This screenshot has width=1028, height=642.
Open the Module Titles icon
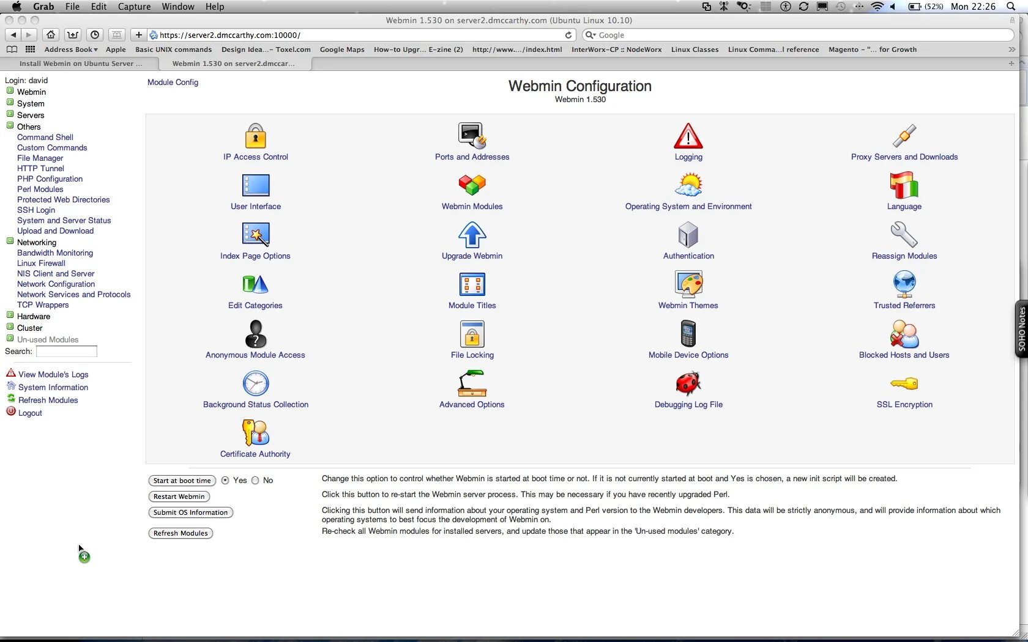[x=472, y=284]
